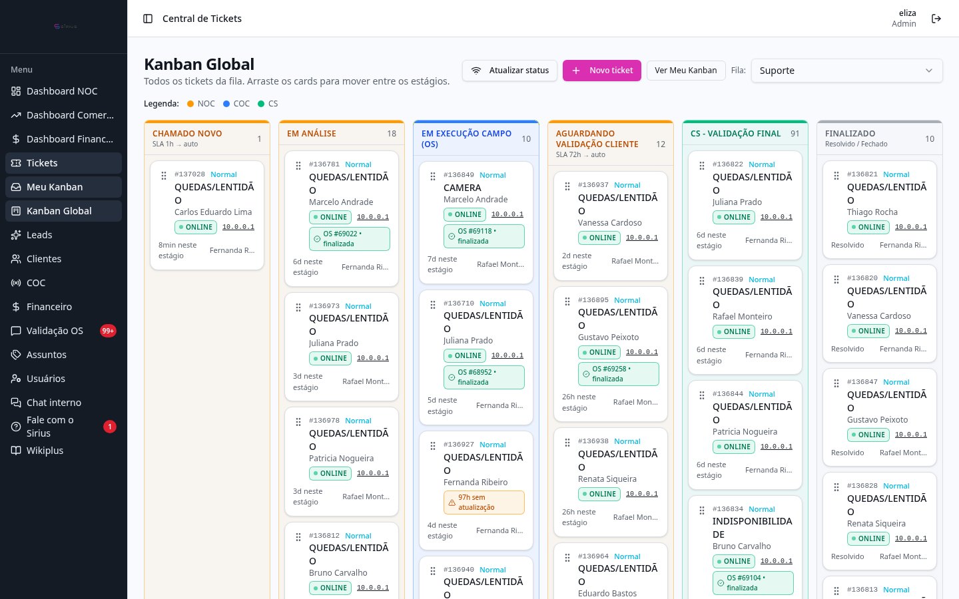Click the Leads sparkle icon
959x599 pixels.
pos(16,235)
